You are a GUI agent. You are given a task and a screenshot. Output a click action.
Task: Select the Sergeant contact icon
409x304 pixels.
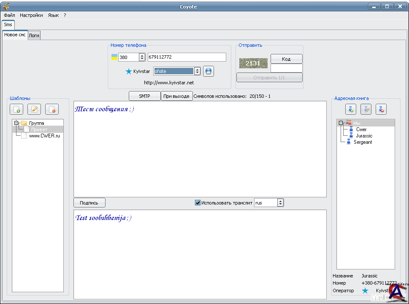click(349, 142)
